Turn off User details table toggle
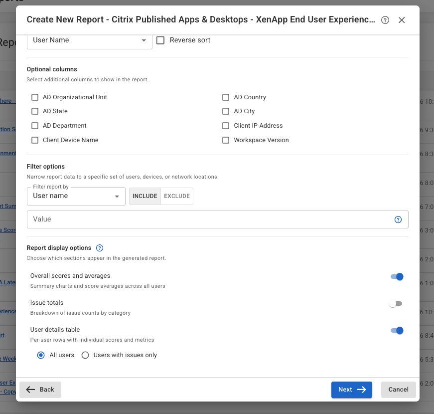 click(x=397, y=330)
